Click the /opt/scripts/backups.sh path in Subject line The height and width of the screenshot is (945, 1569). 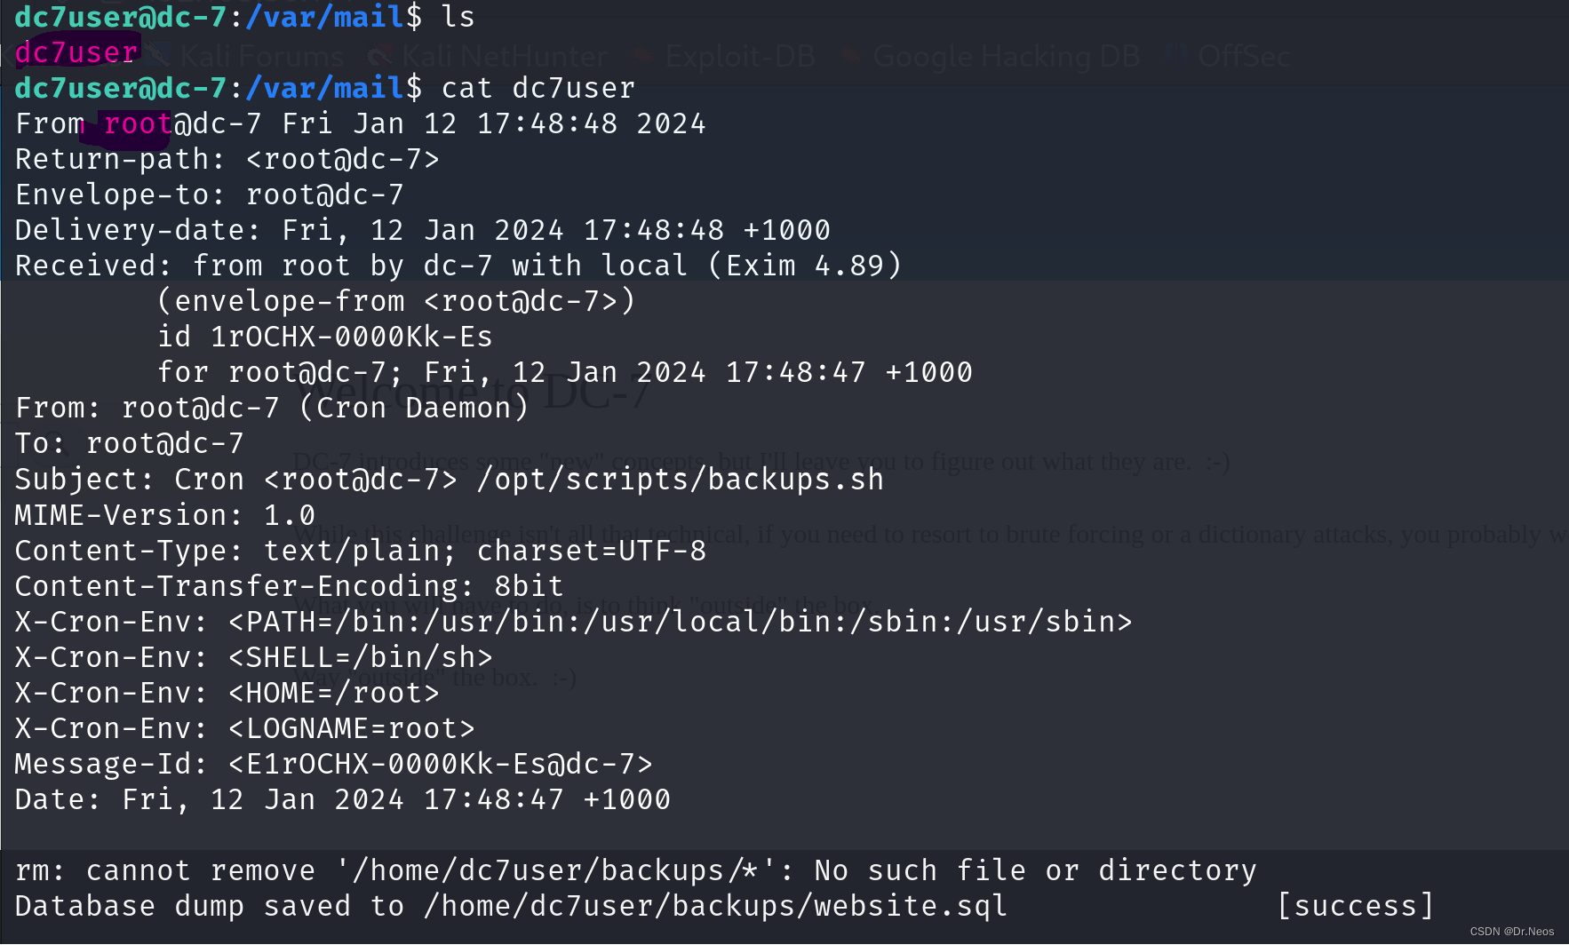[x=680, y=480]
